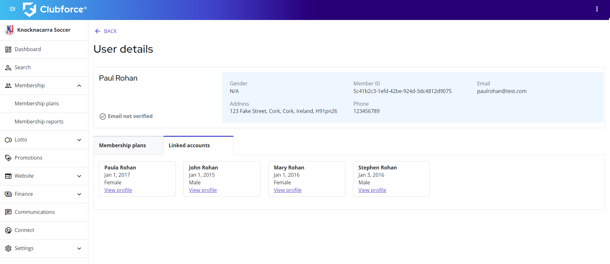Image resolution: width=610 pixels, height=264 pixels.
Task: Open the three-dot options menu
Action: pyautogui.click(x=597, y=9)
